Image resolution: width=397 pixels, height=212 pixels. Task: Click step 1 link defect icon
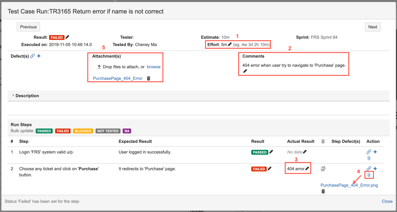point(369,152)
